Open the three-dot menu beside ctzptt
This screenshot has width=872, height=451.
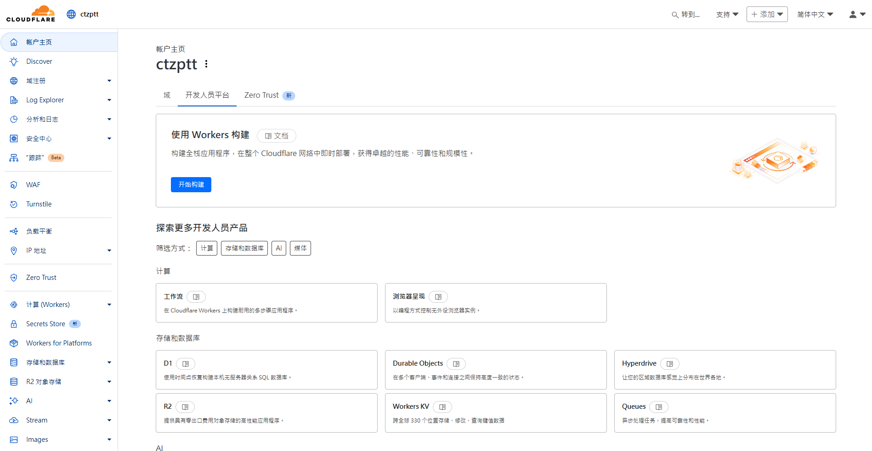[206, 64]
